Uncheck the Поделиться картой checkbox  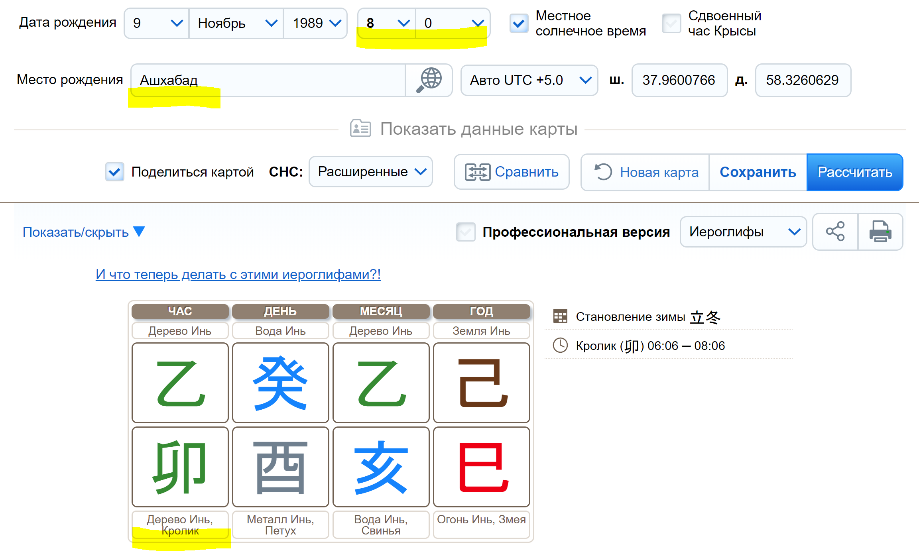pyautogui.click(x=114, y=172)
